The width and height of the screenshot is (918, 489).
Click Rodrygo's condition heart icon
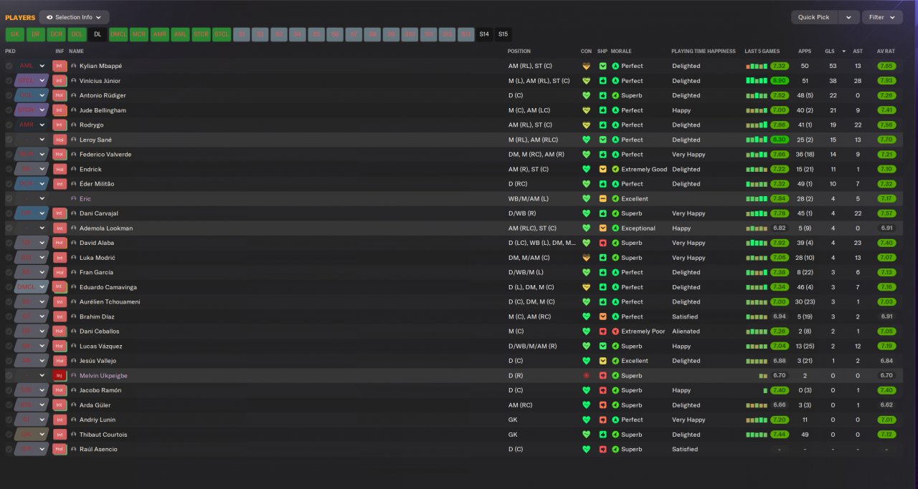(x=586, y=125)
